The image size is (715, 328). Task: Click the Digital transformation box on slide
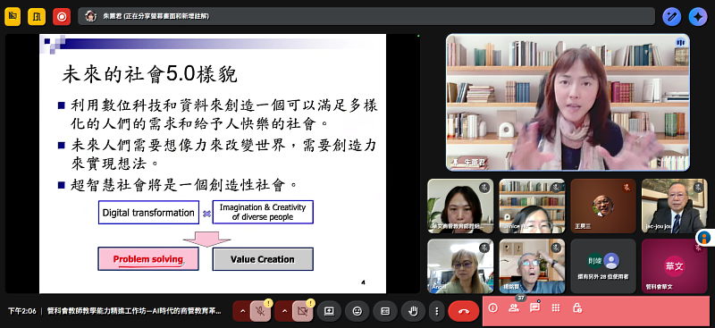pos(148,213)
